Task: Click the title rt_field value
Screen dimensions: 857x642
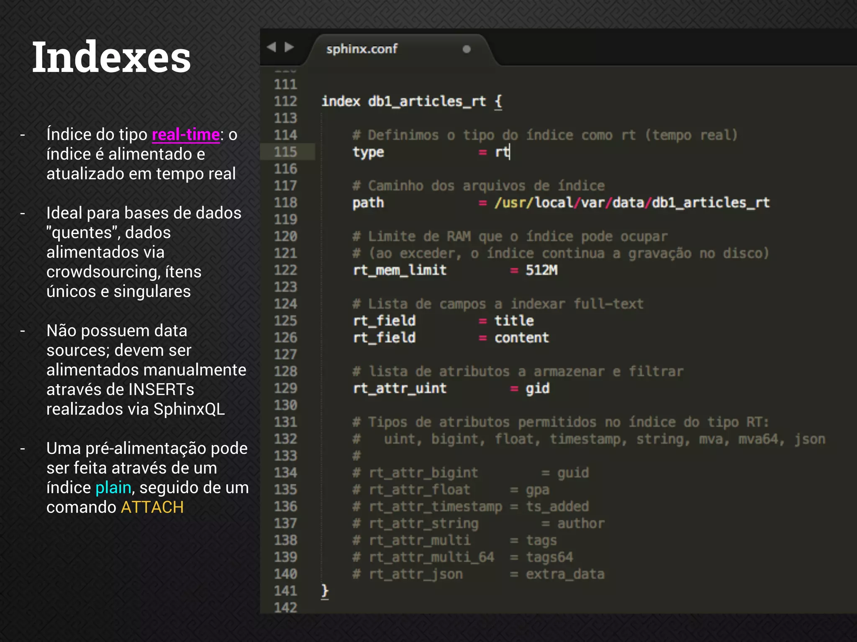Action: coord(514,321)
